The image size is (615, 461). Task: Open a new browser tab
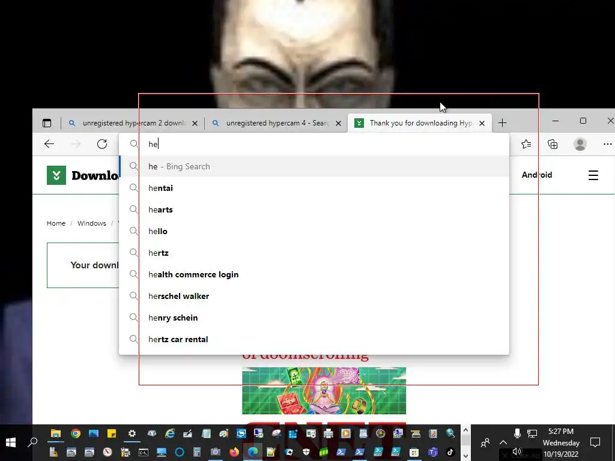(x=502, y=123)
